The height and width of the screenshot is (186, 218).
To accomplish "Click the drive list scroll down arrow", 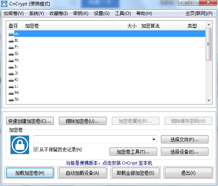I will tap(209, 100).
